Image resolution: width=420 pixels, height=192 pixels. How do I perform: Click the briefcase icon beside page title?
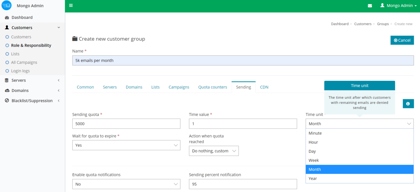[75, 38]
